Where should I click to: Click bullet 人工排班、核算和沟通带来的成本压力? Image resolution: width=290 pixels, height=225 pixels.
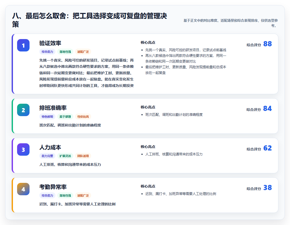coord(174,154)
